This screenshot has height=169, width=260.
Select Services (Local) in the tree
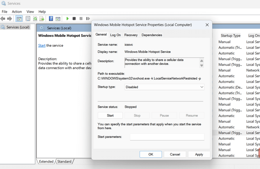coord(18,27)
